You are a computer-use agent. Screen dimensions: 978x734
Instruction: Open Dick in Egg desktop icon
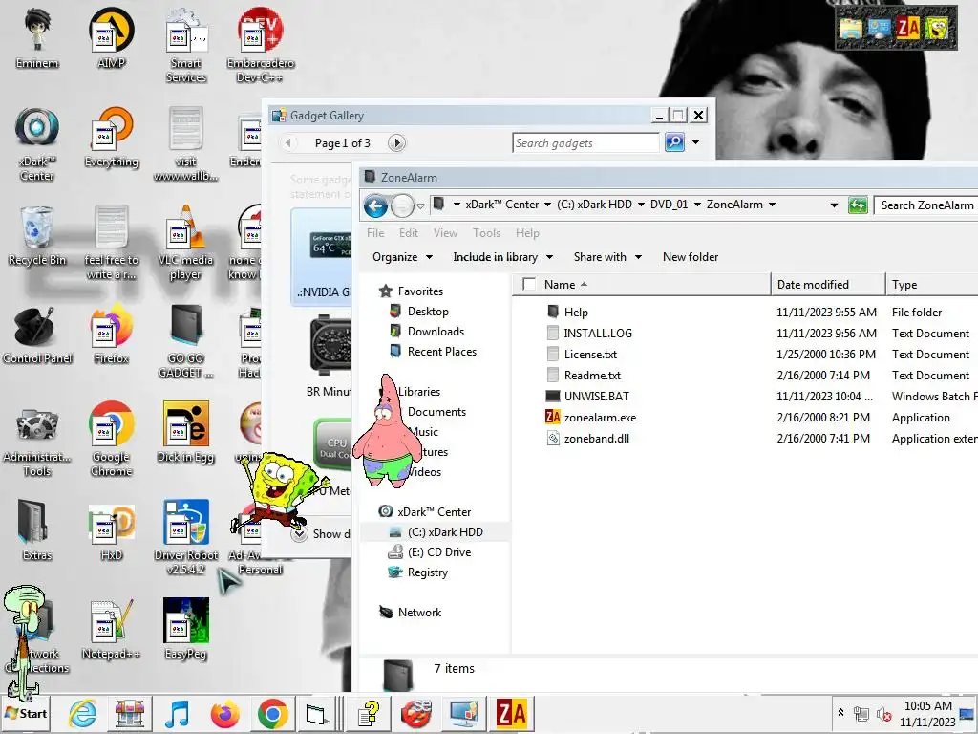click(x=186, y=433)
